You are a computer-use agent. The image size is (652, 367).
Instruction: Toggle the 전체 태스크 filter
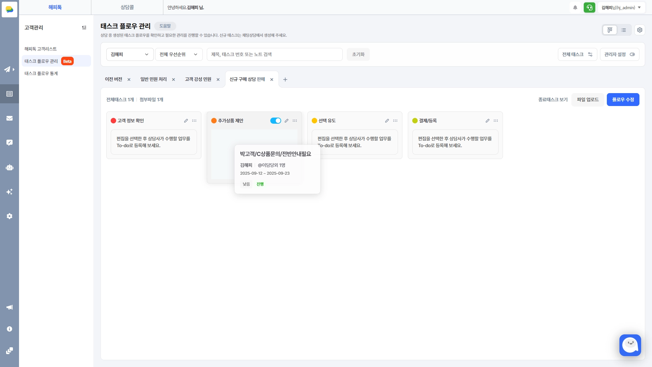coord(577,54)
